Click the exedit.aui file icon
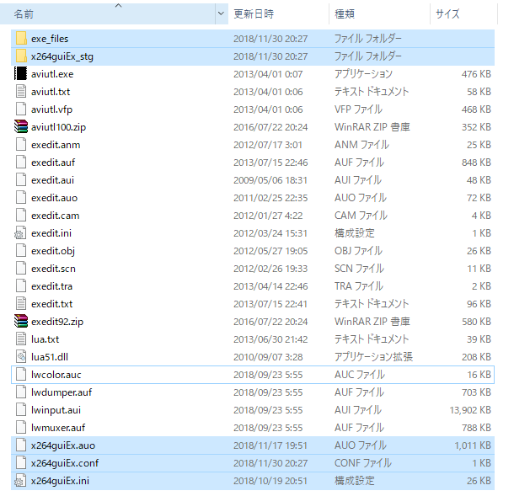The width and height of the screenshot is (514, 496). 21,180
